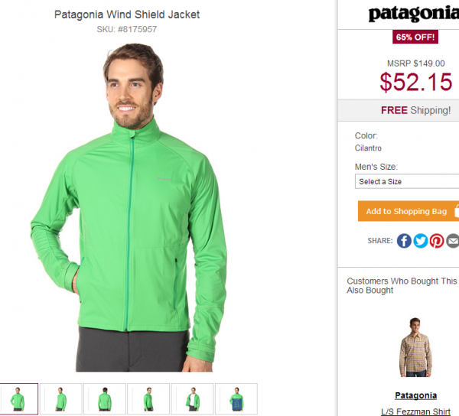459x416 pixels.
Task: Click the FREE Shipping banner
Action: tap(415, 110)
